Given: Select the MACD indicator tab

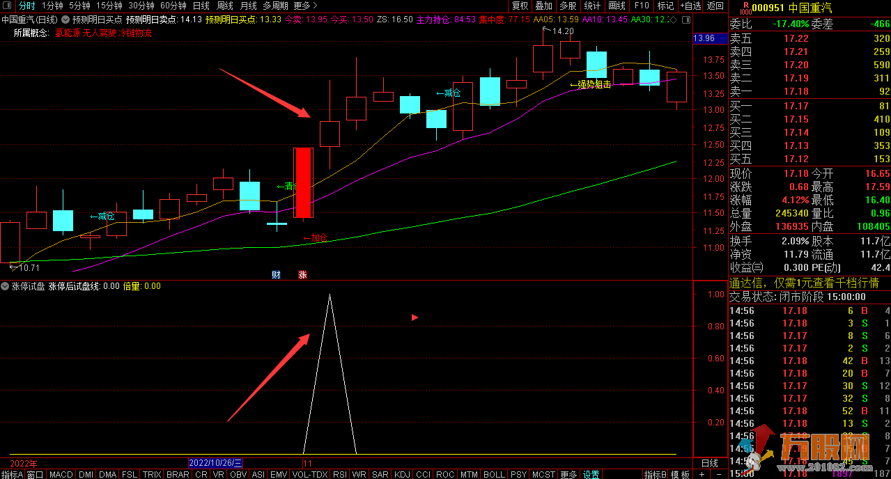Looking at the screenshot, I should click(x=61, y=474).
